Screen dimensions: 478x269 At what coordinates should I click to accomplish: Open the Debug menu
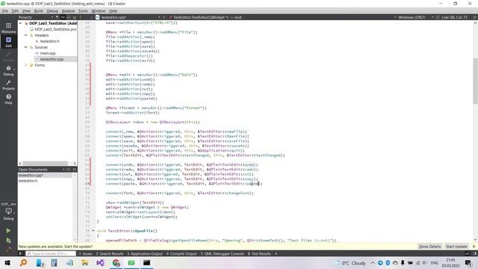coord(52,10)
